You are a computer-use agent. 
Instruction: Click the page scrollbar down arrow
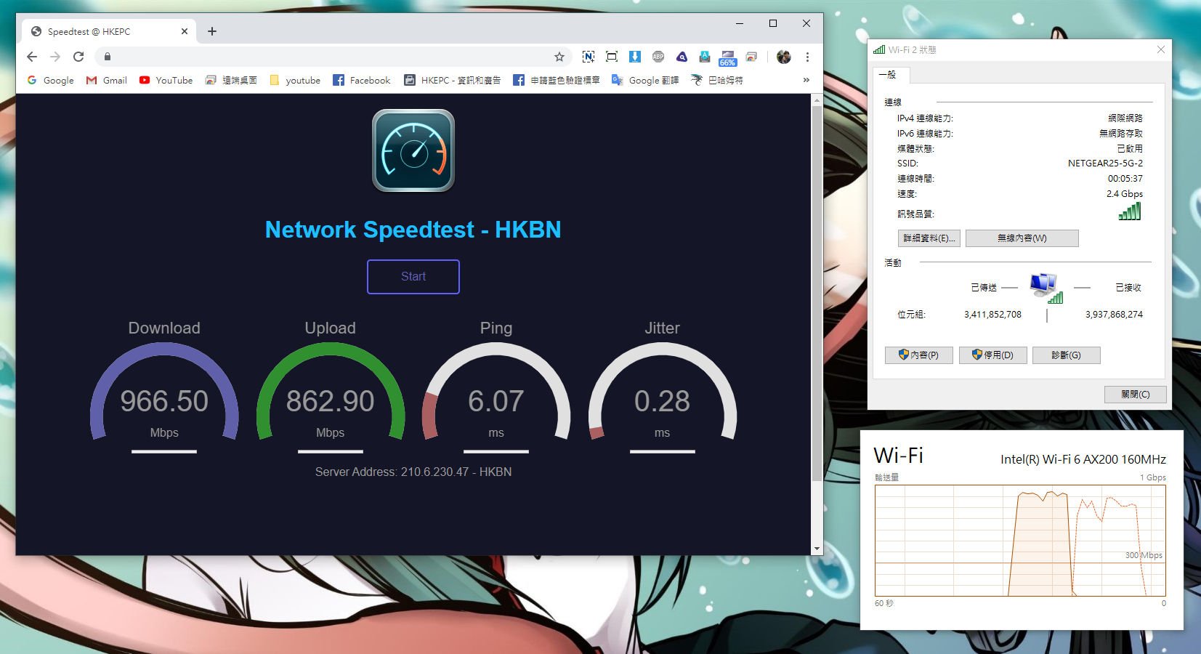pyautogui.click(x=817, y=549)
